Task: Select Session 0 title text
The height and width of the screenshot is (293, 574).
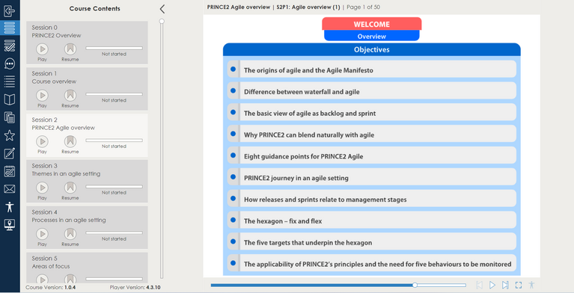Action: 45,28
